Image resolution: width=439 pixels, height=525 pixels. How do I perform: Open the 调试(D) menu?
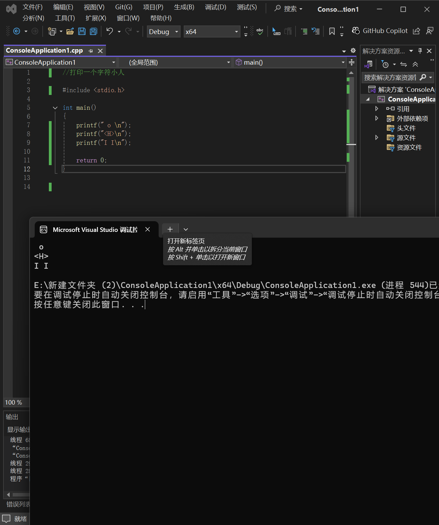pyautogui.click(x=216, y=7)
